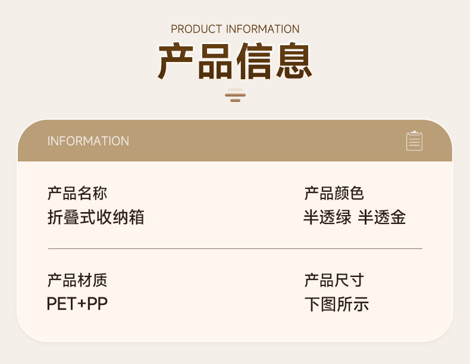470x364 pixels.
Task: Click the PET+PP material text
Action: tap(77, 304)
